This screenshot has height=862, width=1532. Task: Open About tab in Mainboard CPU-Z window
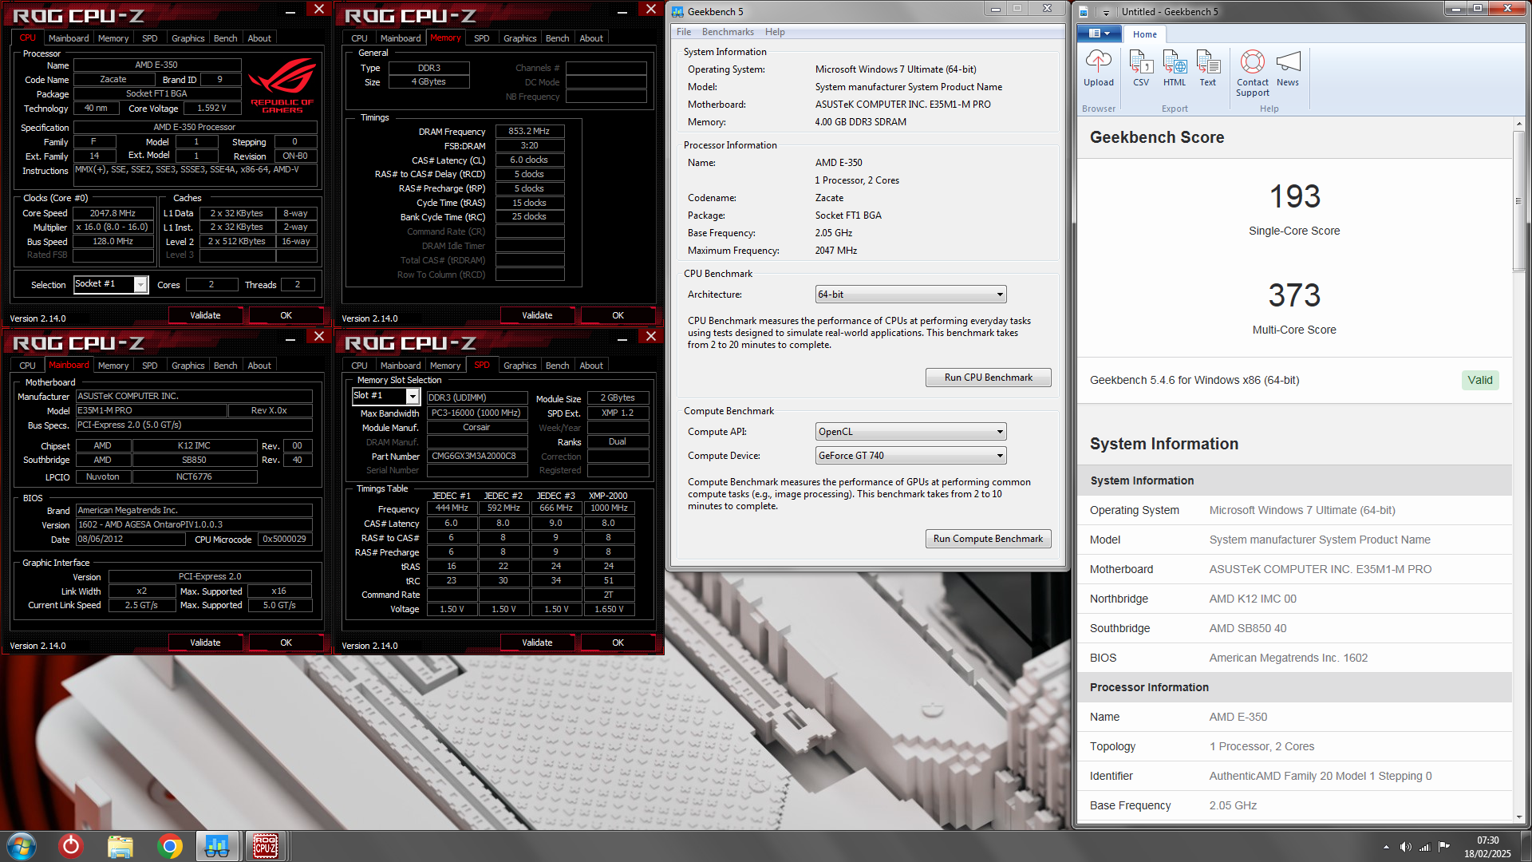click(259, 366)
